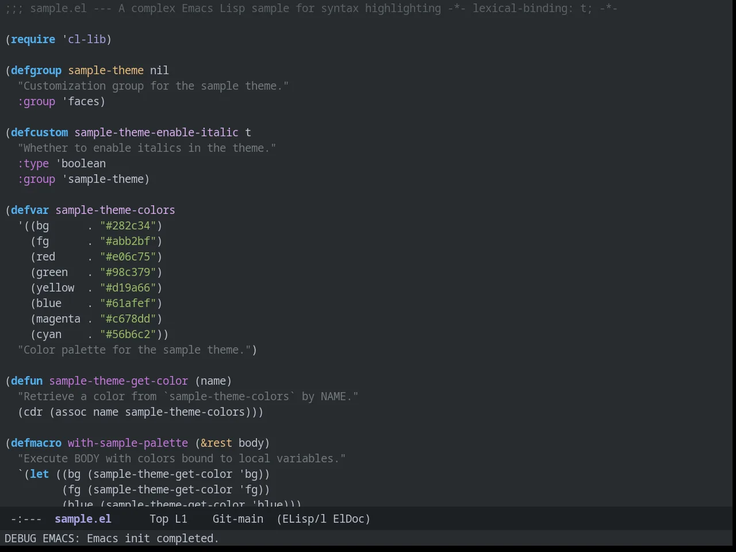Click lexical-binding: t in the header comment
The width and height of the screenshot is (736, 552).
[x=532, y=8]
